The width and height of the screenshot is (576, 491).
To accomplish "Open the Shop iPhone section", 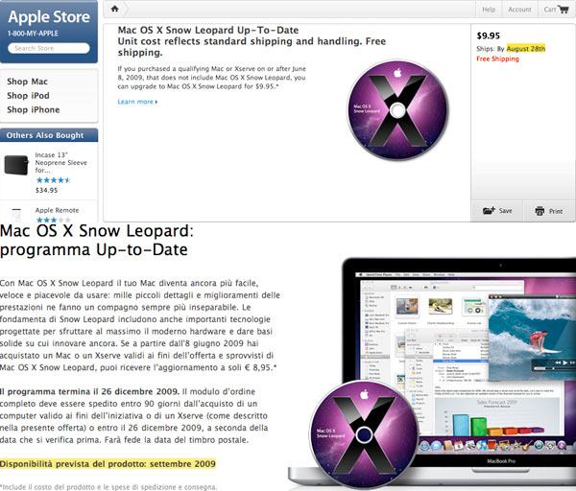I will 33,109.
